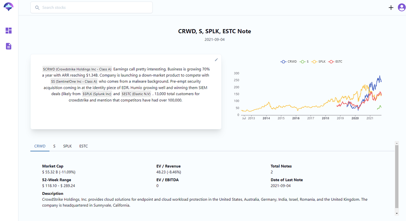Click the EV / EBITDA value 0
Screen dimensions: 406x221
[x=157, y=186]
